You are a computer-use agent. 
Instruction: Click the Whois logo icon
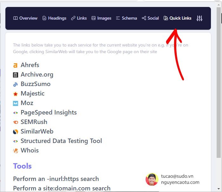pos(15,151)
